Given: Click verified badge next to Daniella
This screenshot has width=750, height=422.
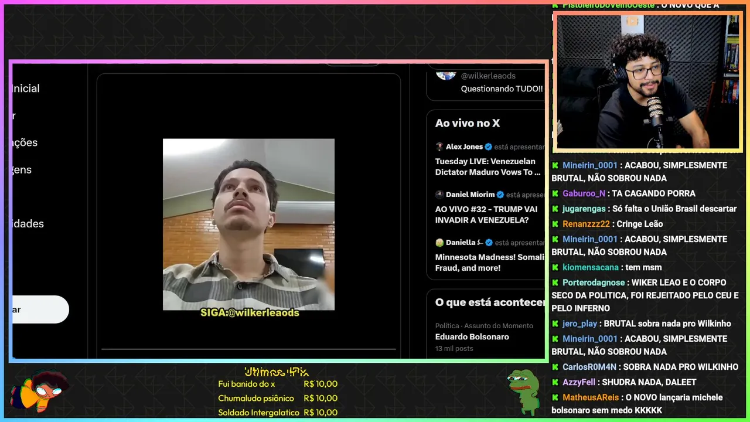Looking at the screenshot, I should coord(489,242).
